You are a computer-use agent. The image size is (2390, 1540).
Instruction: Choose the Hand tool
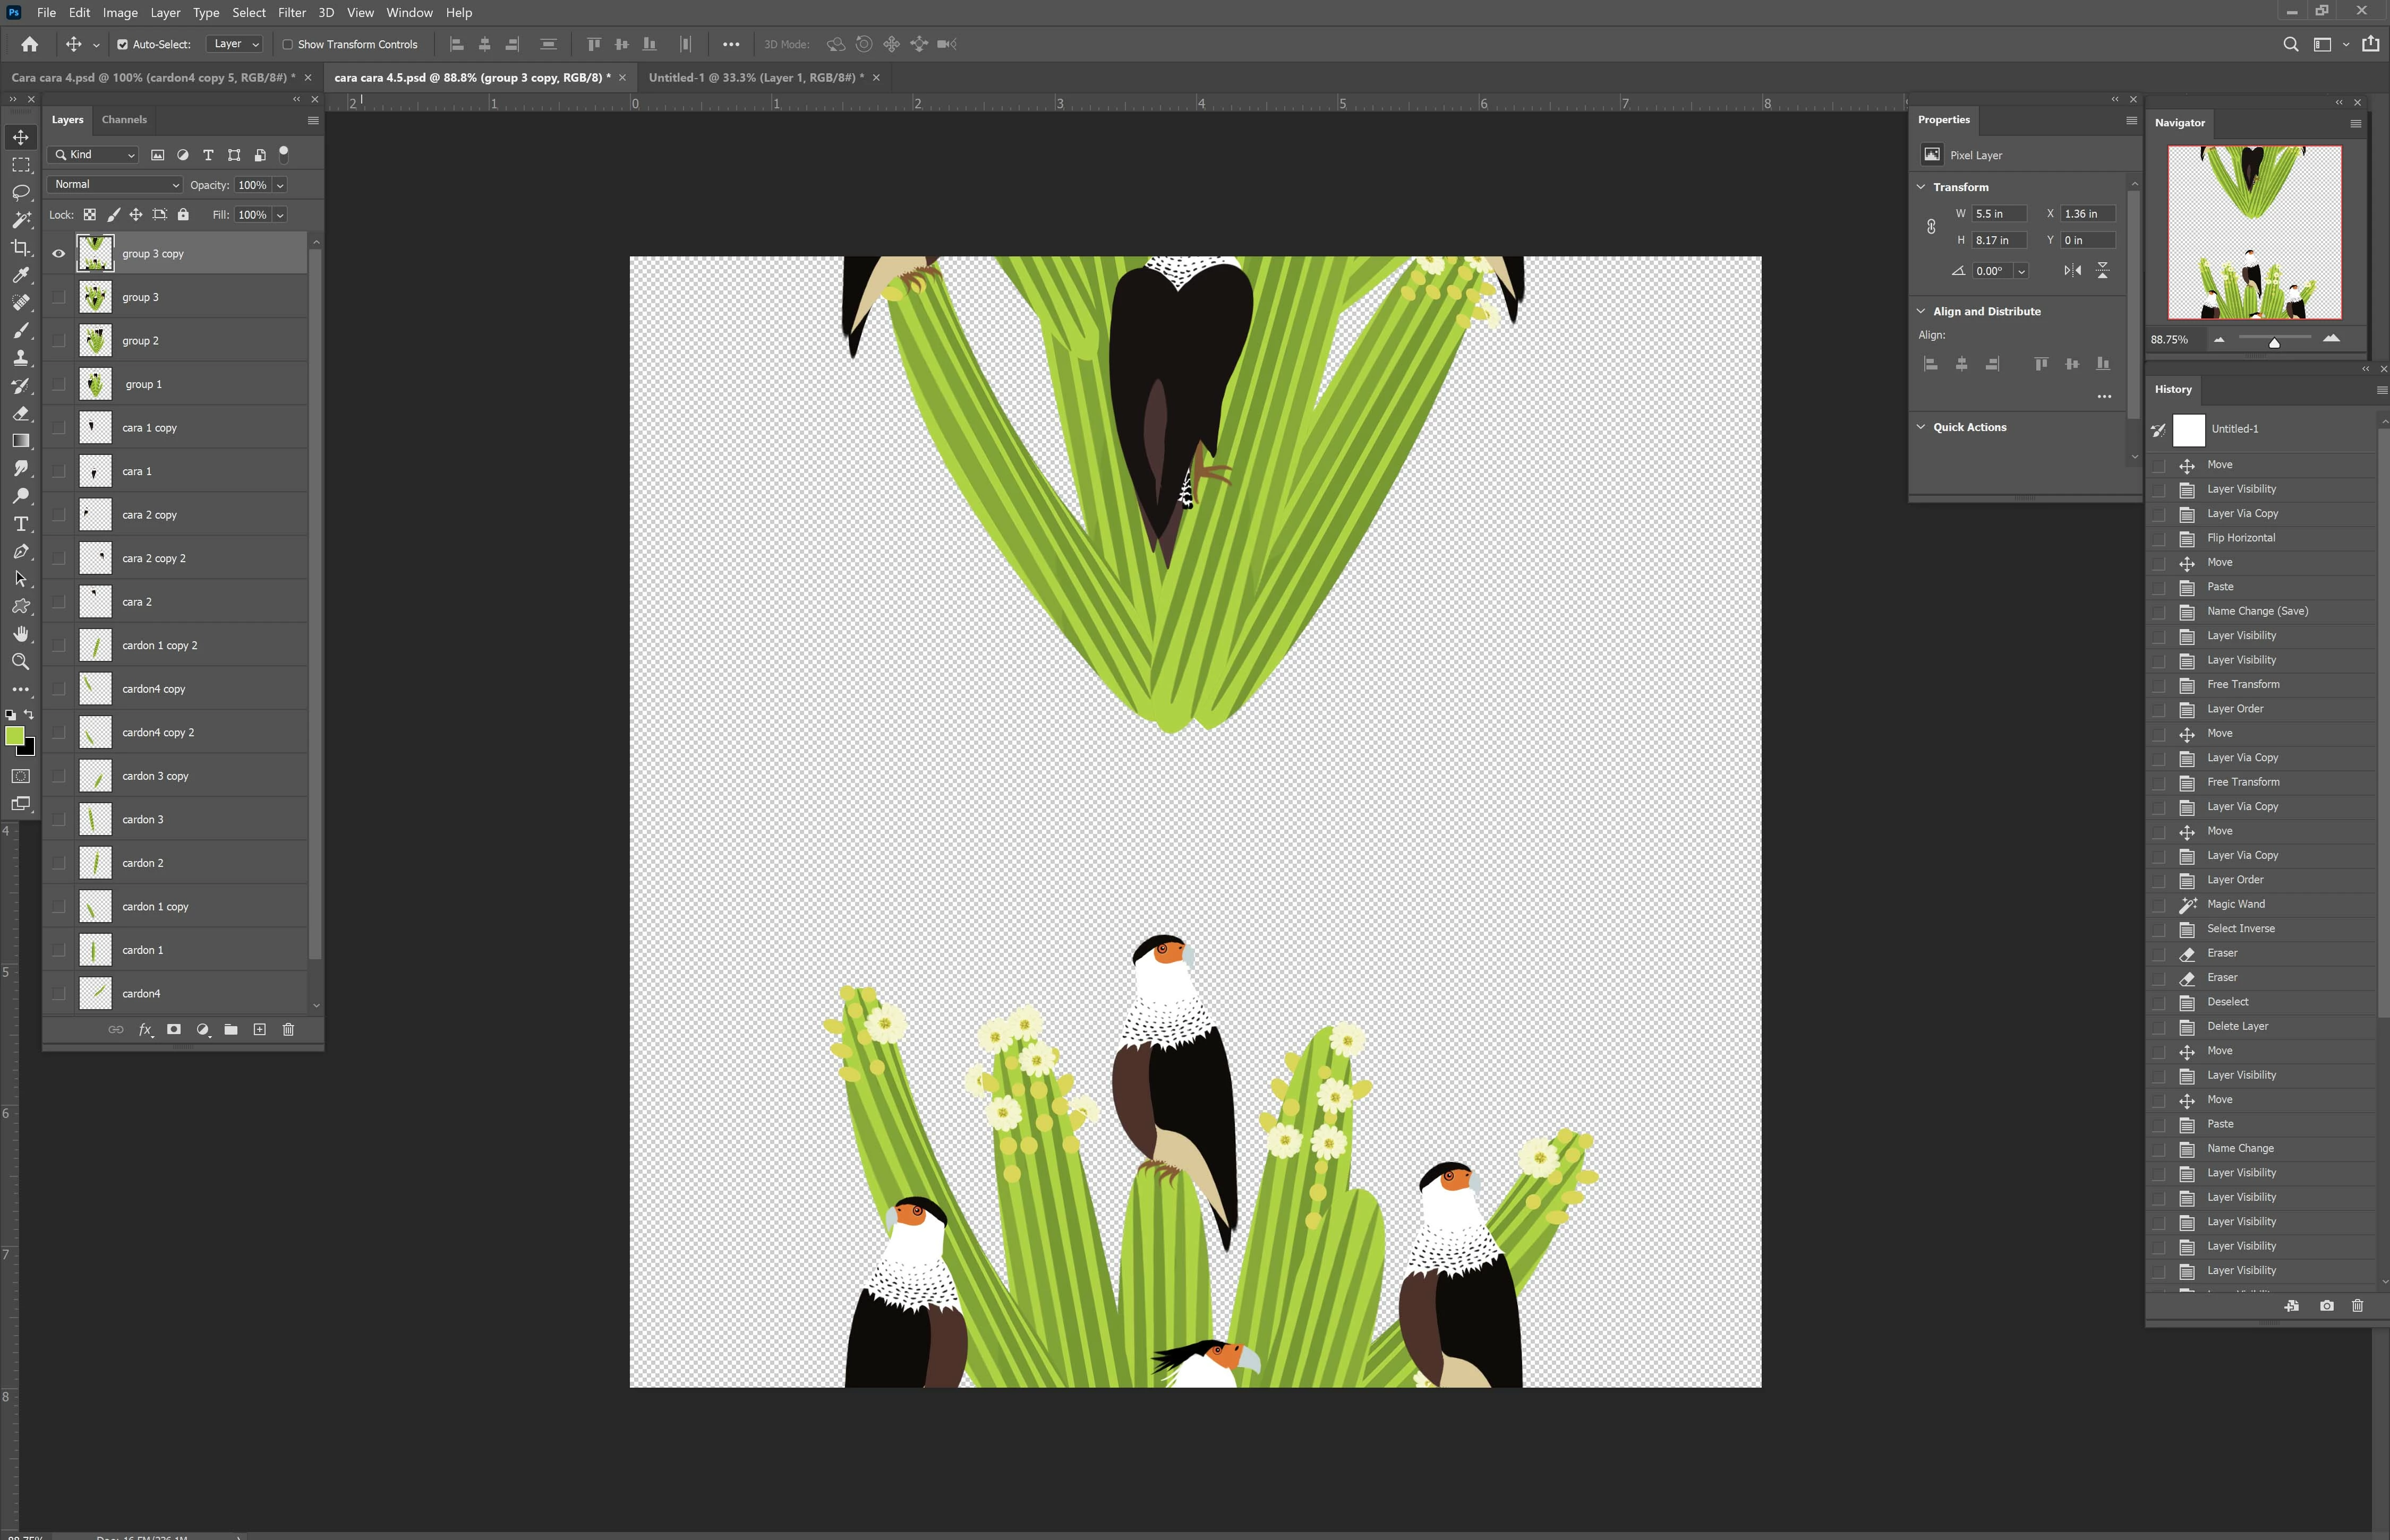(x=20, y=634)
